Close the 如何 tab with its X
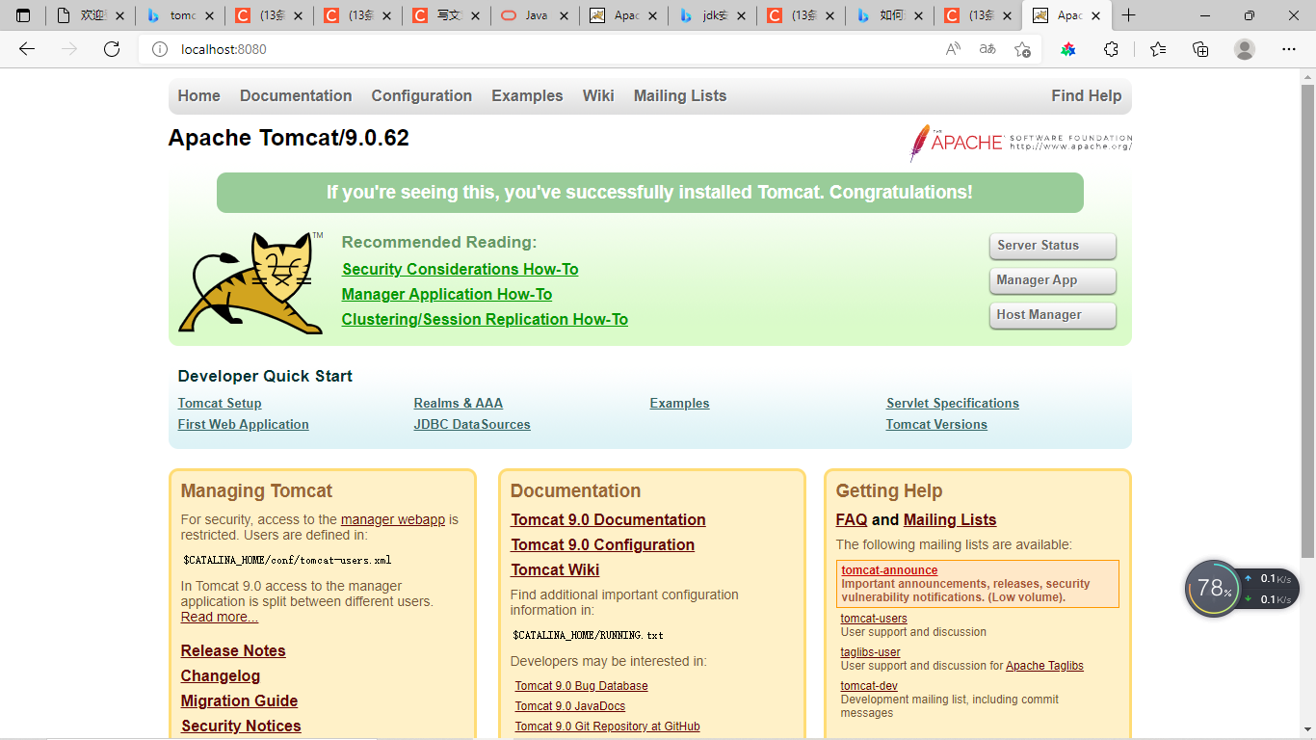1316x740 pixels. coord(918,15)
